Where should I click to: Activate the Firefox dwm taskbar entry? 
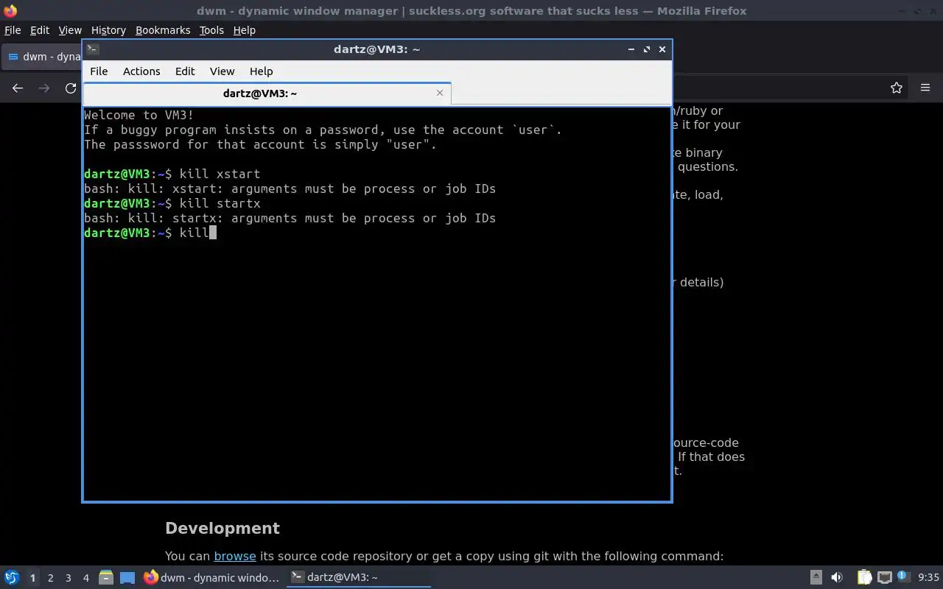pyautogui.click(x=211, y=578)
